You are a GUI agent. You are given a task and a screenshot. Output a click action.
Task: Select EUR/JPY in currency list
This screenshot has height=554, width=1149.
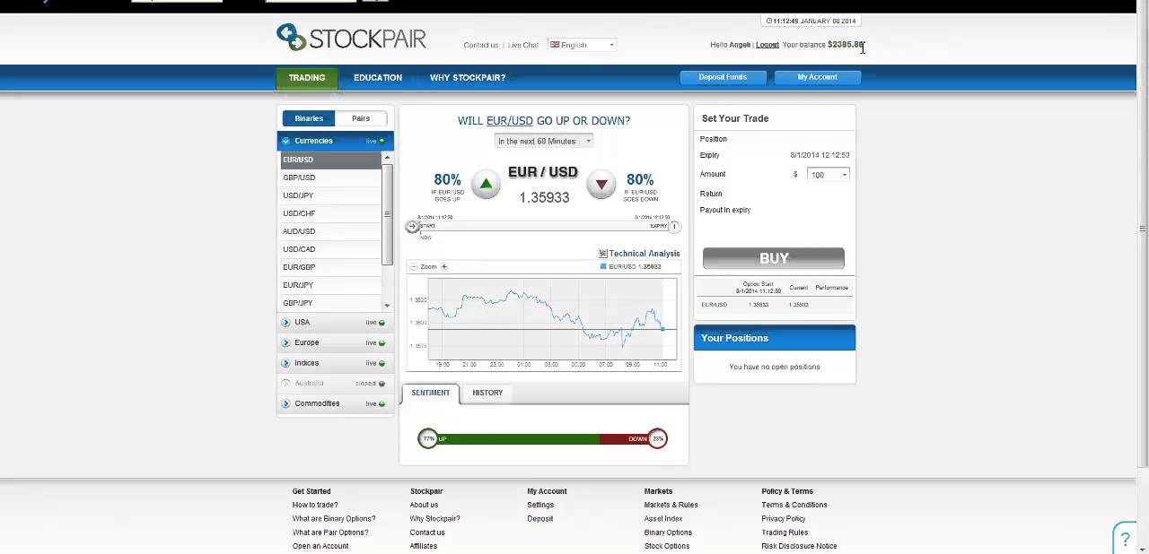click(x=331, y=285)
